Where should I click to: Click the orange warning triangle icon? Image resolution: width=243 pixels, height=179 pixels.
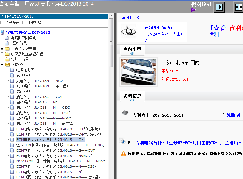click(x=123, y=153)
